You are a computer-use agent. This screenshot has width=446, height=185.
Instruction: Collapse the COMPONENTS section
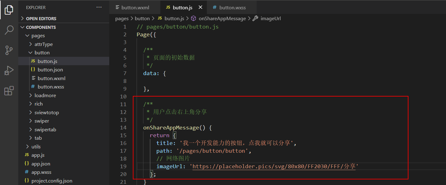pyautogui.click(x=64, y=27)
